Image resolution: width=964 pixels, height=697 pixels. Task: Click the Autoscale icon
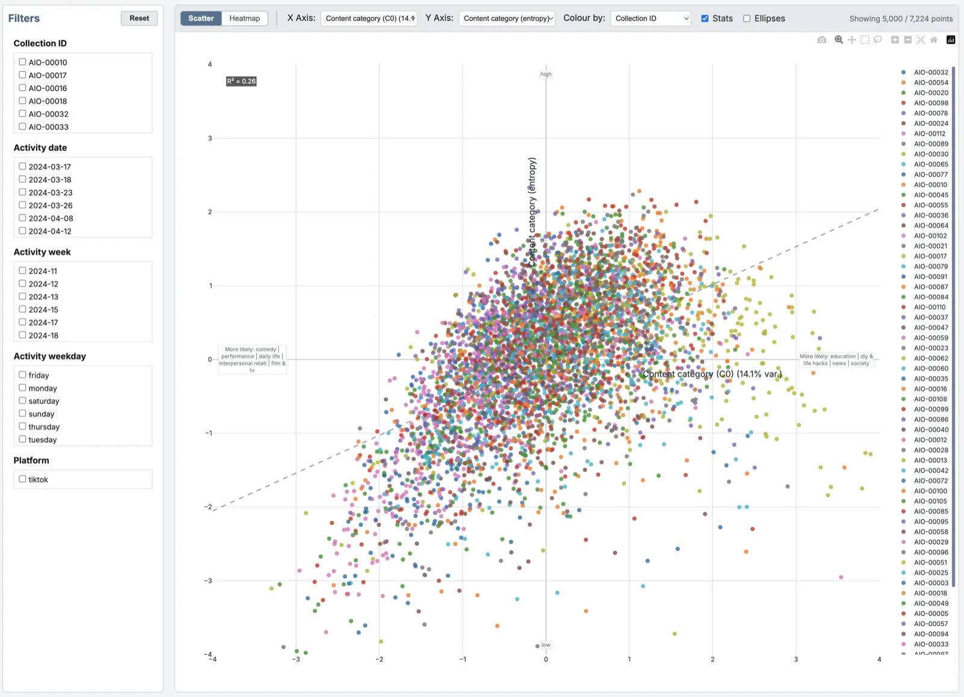tap(921, 40)
